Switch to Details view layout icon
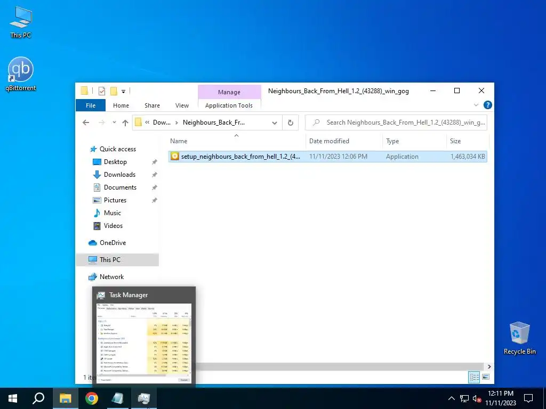This screenshot has width=546, height=409. tap(474, 378)
